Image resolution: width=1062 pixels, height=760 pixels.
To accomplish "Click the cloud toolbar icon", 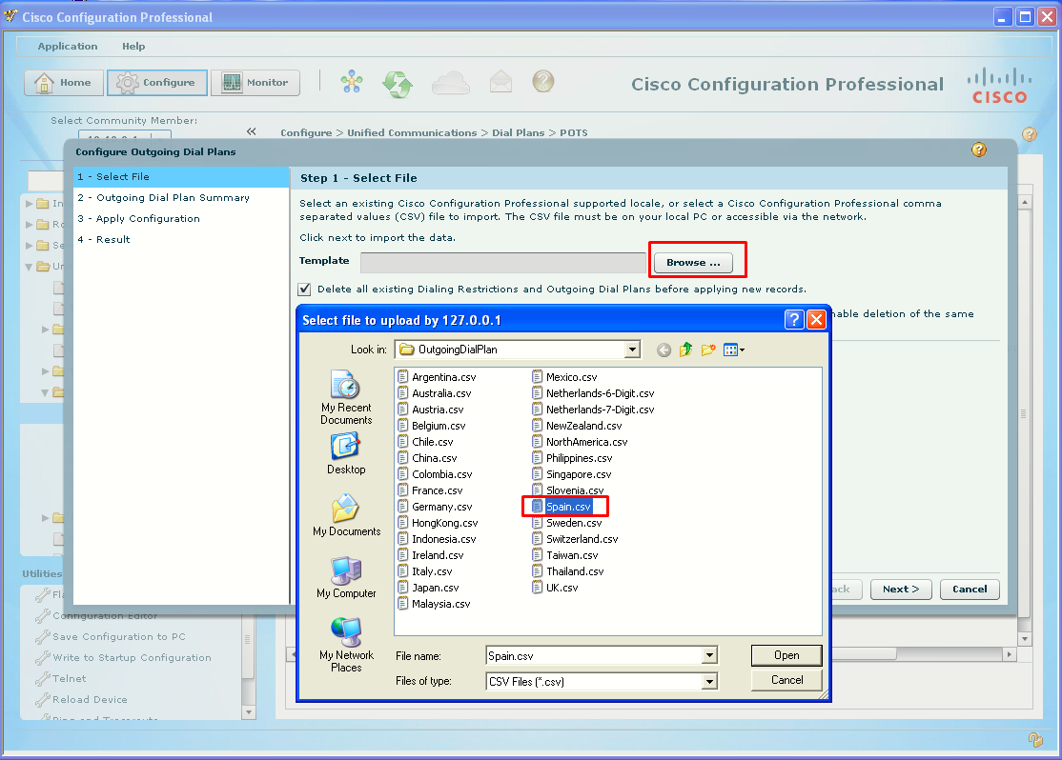I will pyautogui.click(x=450, y=83).
